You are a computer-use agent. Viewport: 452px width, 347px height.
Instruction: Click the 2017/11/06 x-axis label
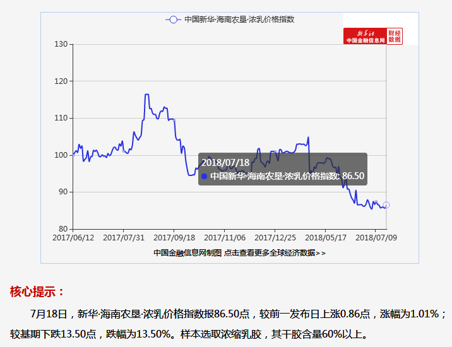pyautogui.click(x=225, y=238)
